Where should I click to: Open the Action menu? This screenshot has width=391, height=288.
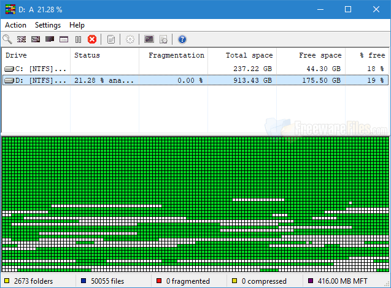[x=15, y=25]
